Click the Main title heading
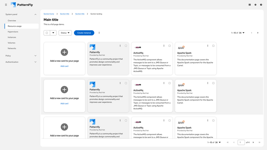This screenshot has height=150, width=267. tap(51, 20)
